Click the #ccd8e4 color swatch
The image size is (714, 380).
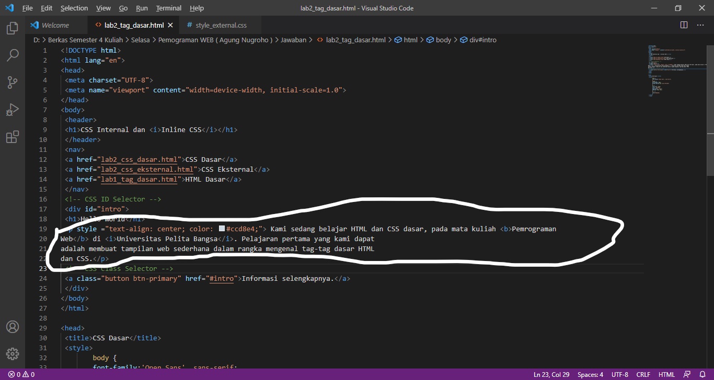coord(222,229)
